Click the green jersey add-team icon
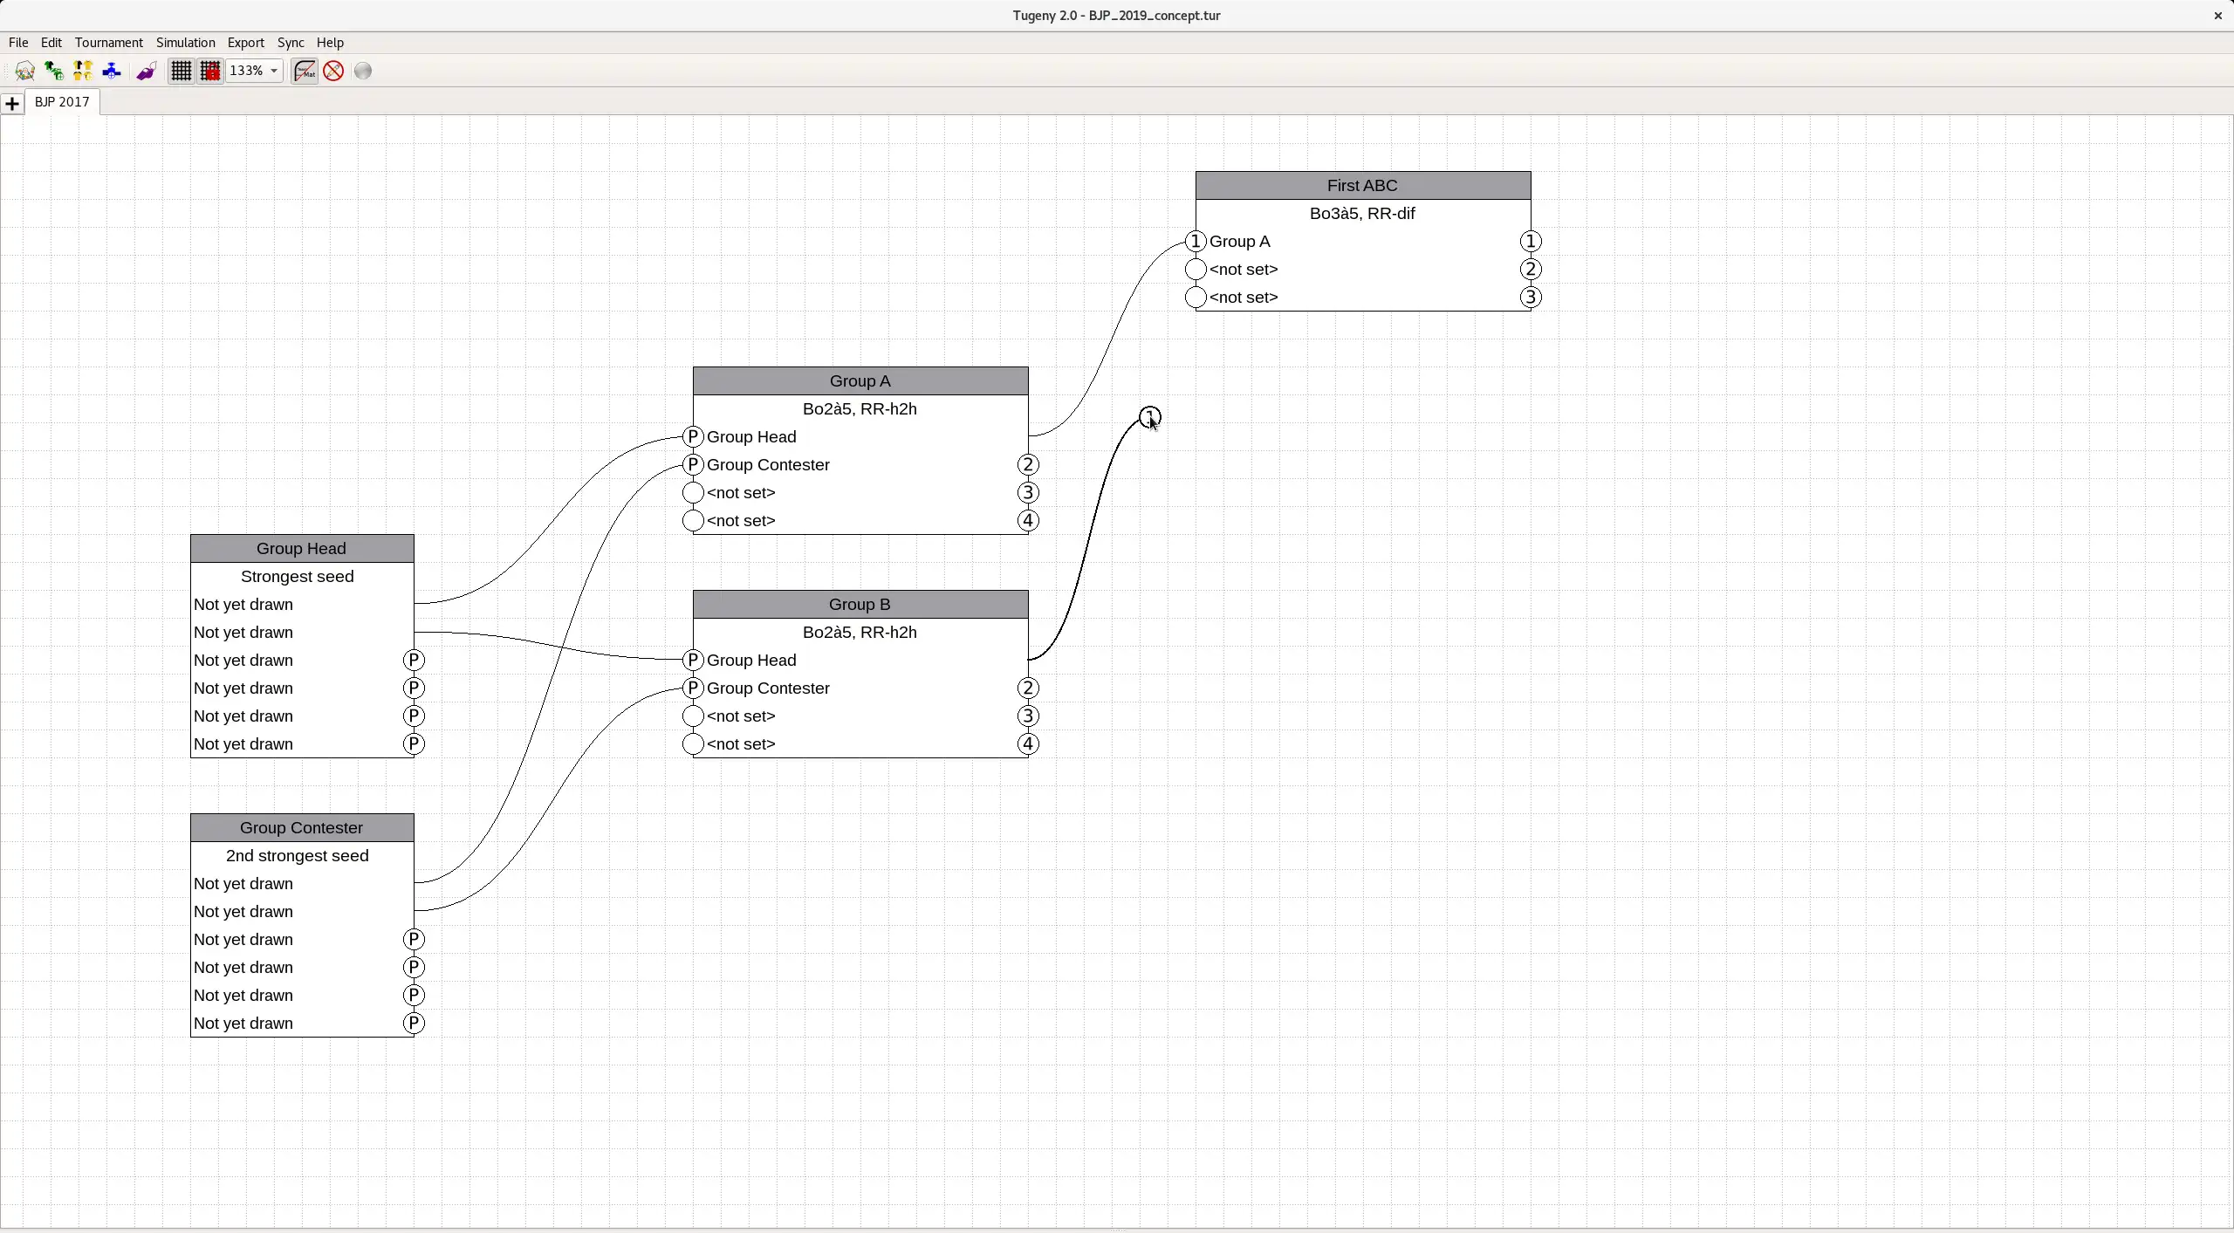This screenshot has height=1233, width=2234. tap(54, 71)
